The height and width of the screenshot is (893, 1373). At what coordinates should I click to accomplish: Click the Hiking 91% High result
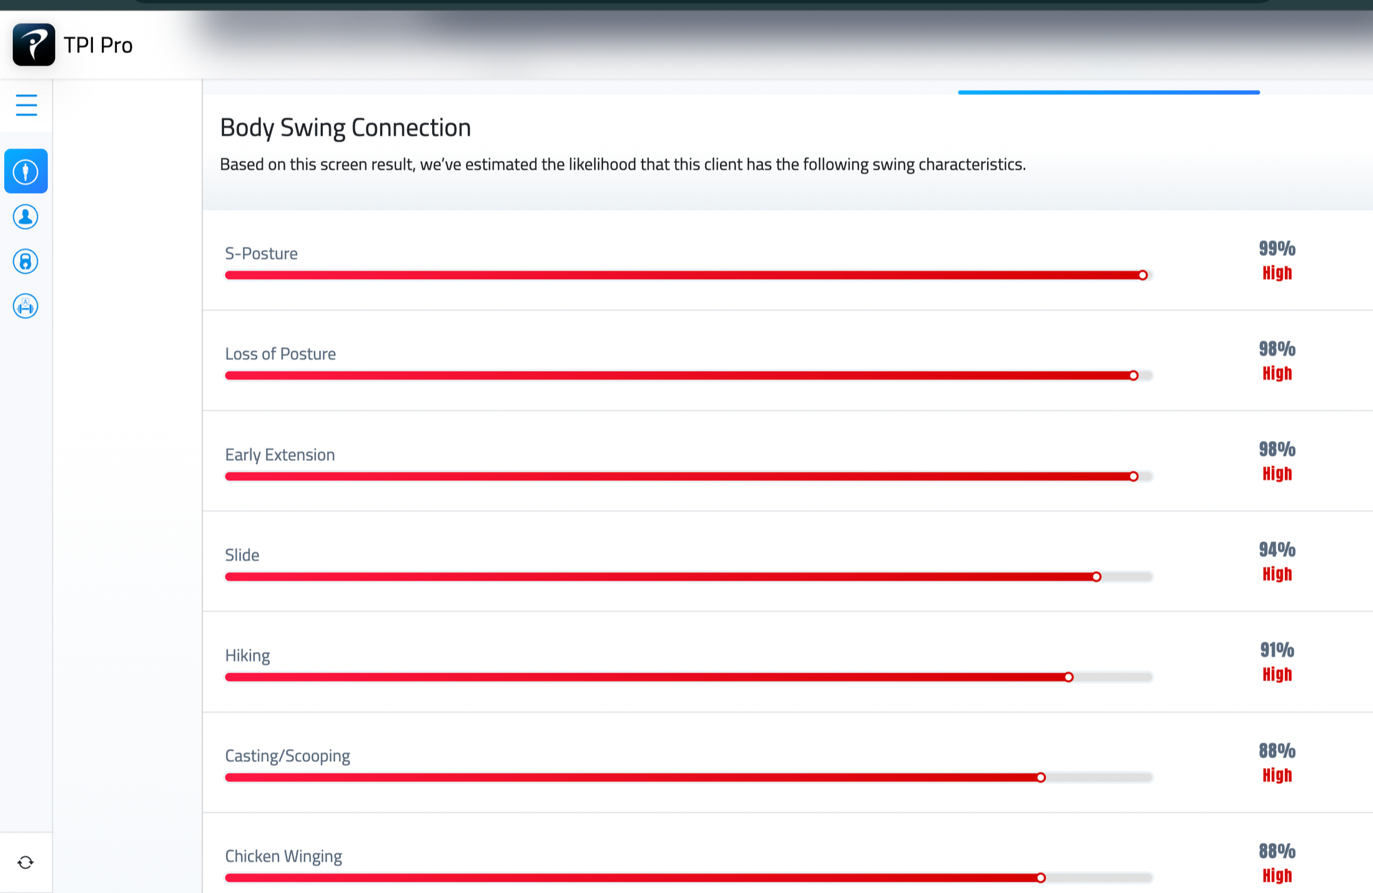[1277, 662]
